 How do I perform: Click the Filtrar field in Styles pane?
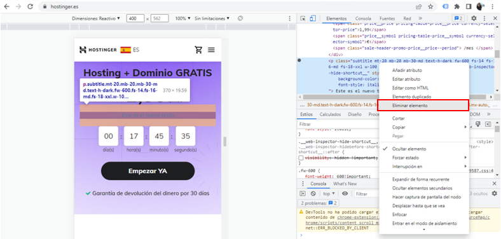click(x=339, y=124)
